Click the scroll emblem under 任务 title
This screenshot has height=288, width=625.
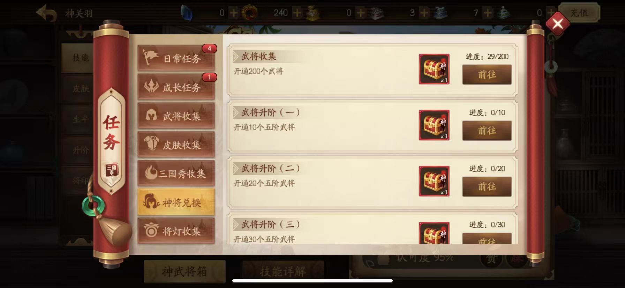tap(111, 170)
